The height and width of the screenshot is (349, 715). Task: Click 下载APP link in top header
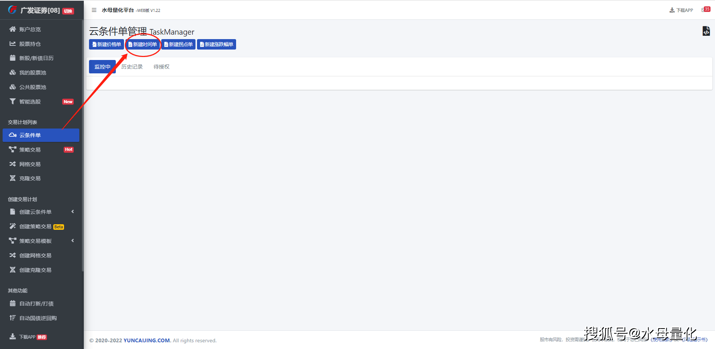tap(681, 10)
